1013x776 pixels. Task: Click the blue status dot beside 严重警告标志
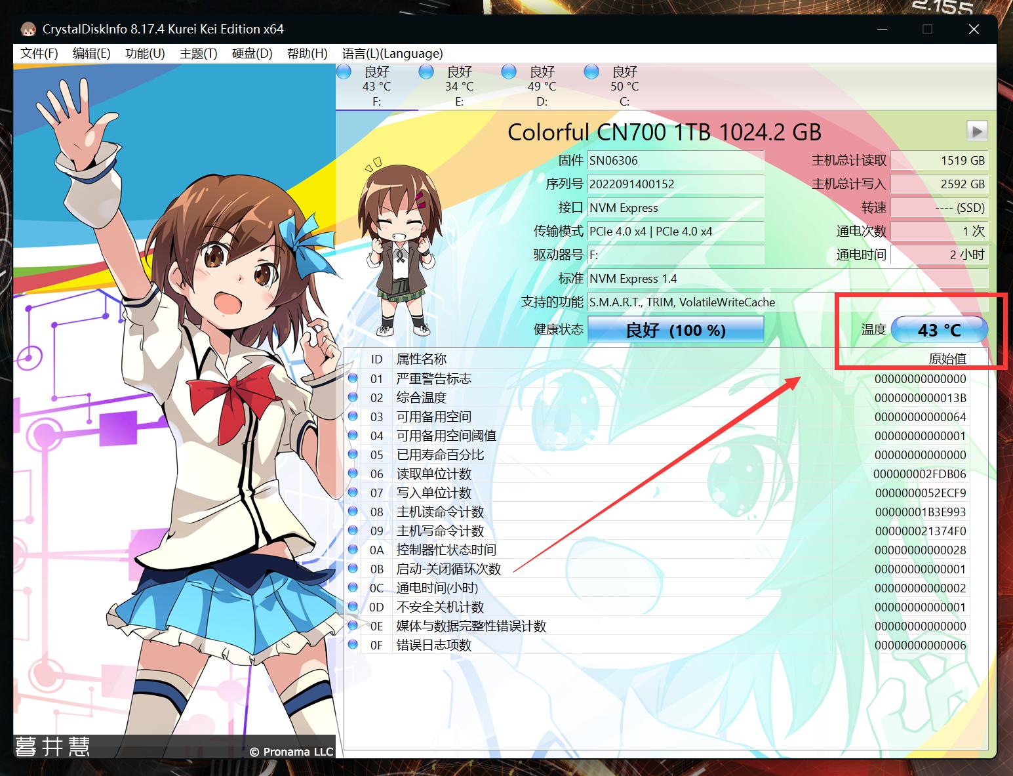point(353,378)
